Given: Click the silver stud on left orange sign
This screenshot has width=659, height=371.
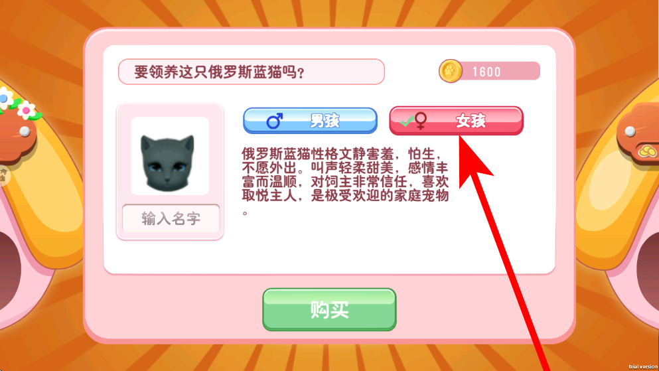Looking at the screenshot, I should coord(25,131).
